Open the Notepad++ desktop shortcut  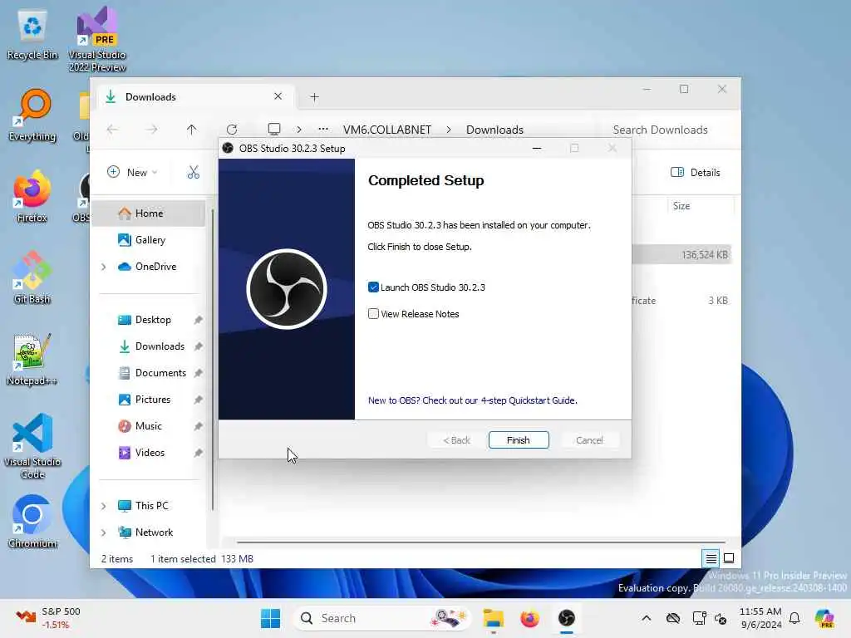(x=32, y=359)
